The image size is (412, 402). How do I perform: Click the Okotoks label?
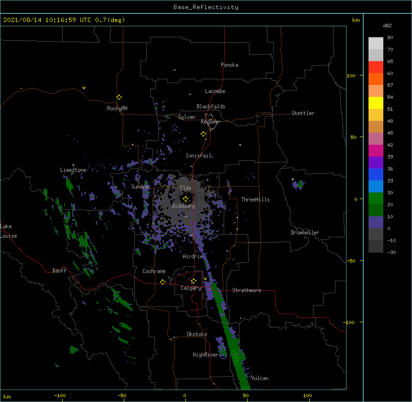[x=197, y=334]
